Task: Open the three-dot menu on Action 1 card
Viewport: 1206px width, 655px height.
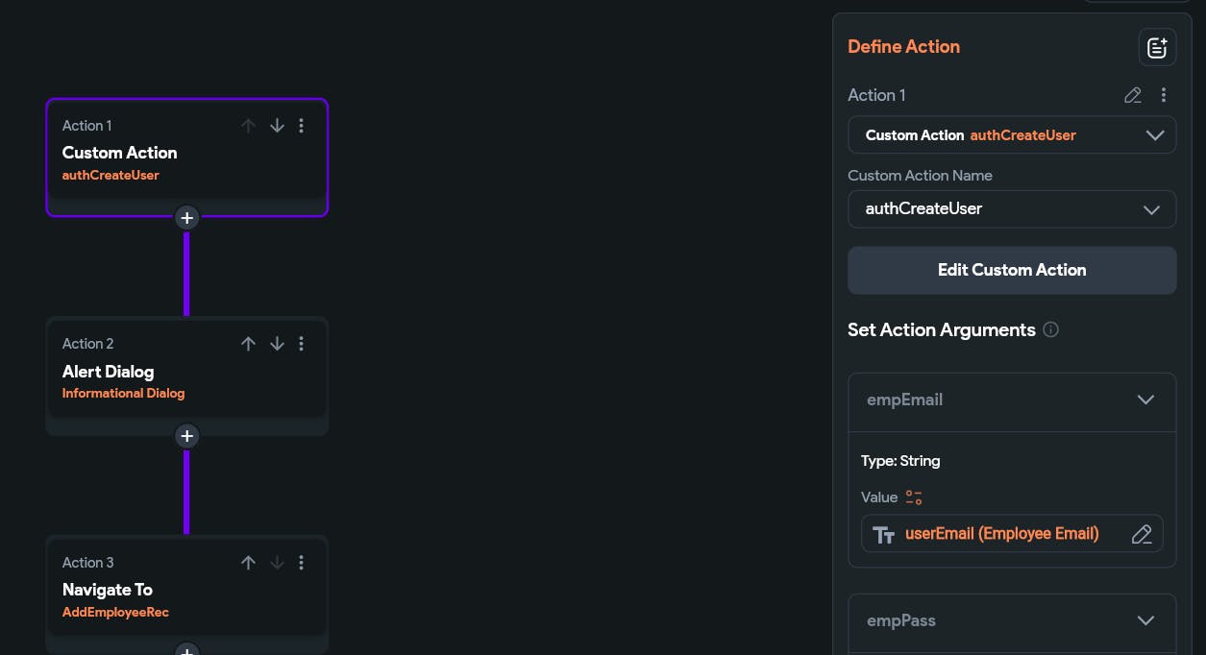Action: pos(302,126)
